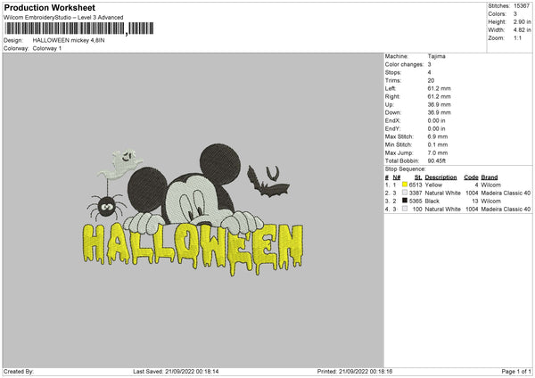Click the barcode at the top
The width and height of the screenshot is (535, 378).
pyautogui.click(x=64, y=29)
